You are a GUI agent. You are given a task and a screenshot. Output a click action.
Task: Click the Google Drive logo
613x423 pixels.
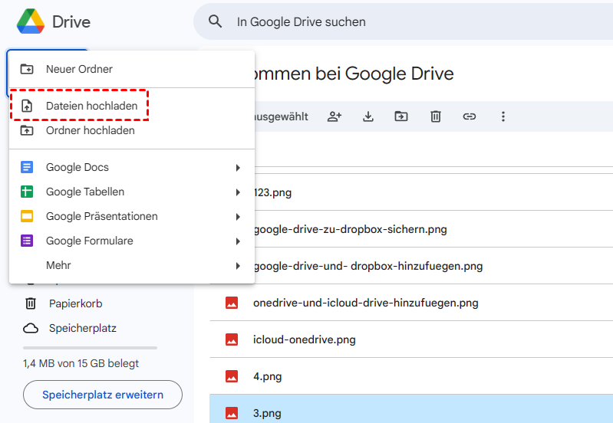pos(31,21)
